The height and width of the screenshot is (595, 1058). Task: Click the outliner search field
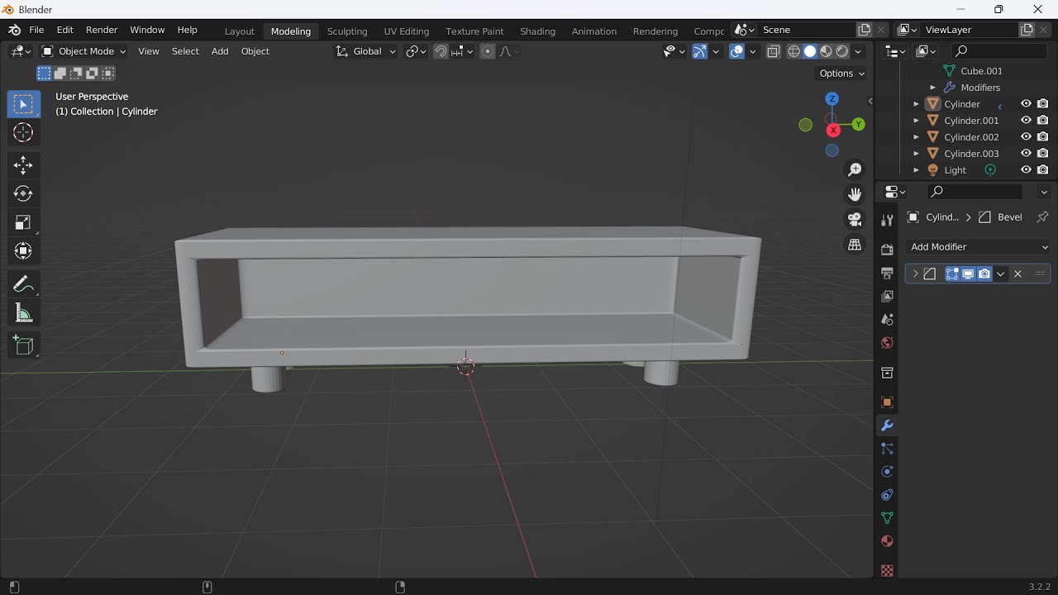[x=998, y=51]
